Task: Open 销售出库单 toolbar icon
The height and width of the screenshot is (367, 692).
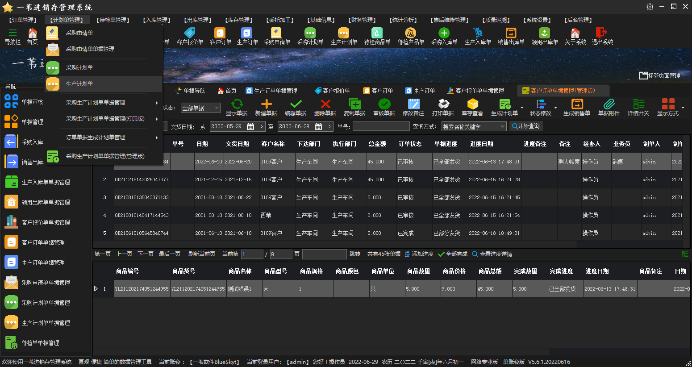Action: tap(511, 36)
